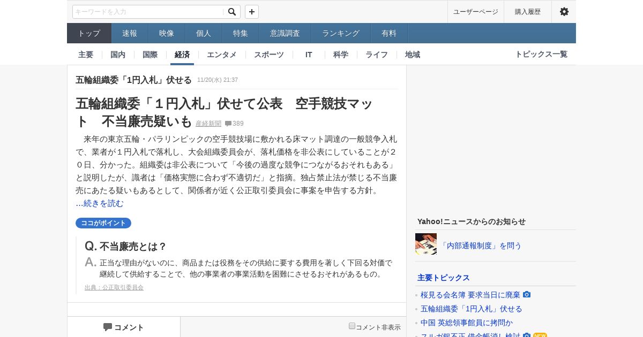
Task: Open settings via the gear icon
Action: tap(564, 12)
